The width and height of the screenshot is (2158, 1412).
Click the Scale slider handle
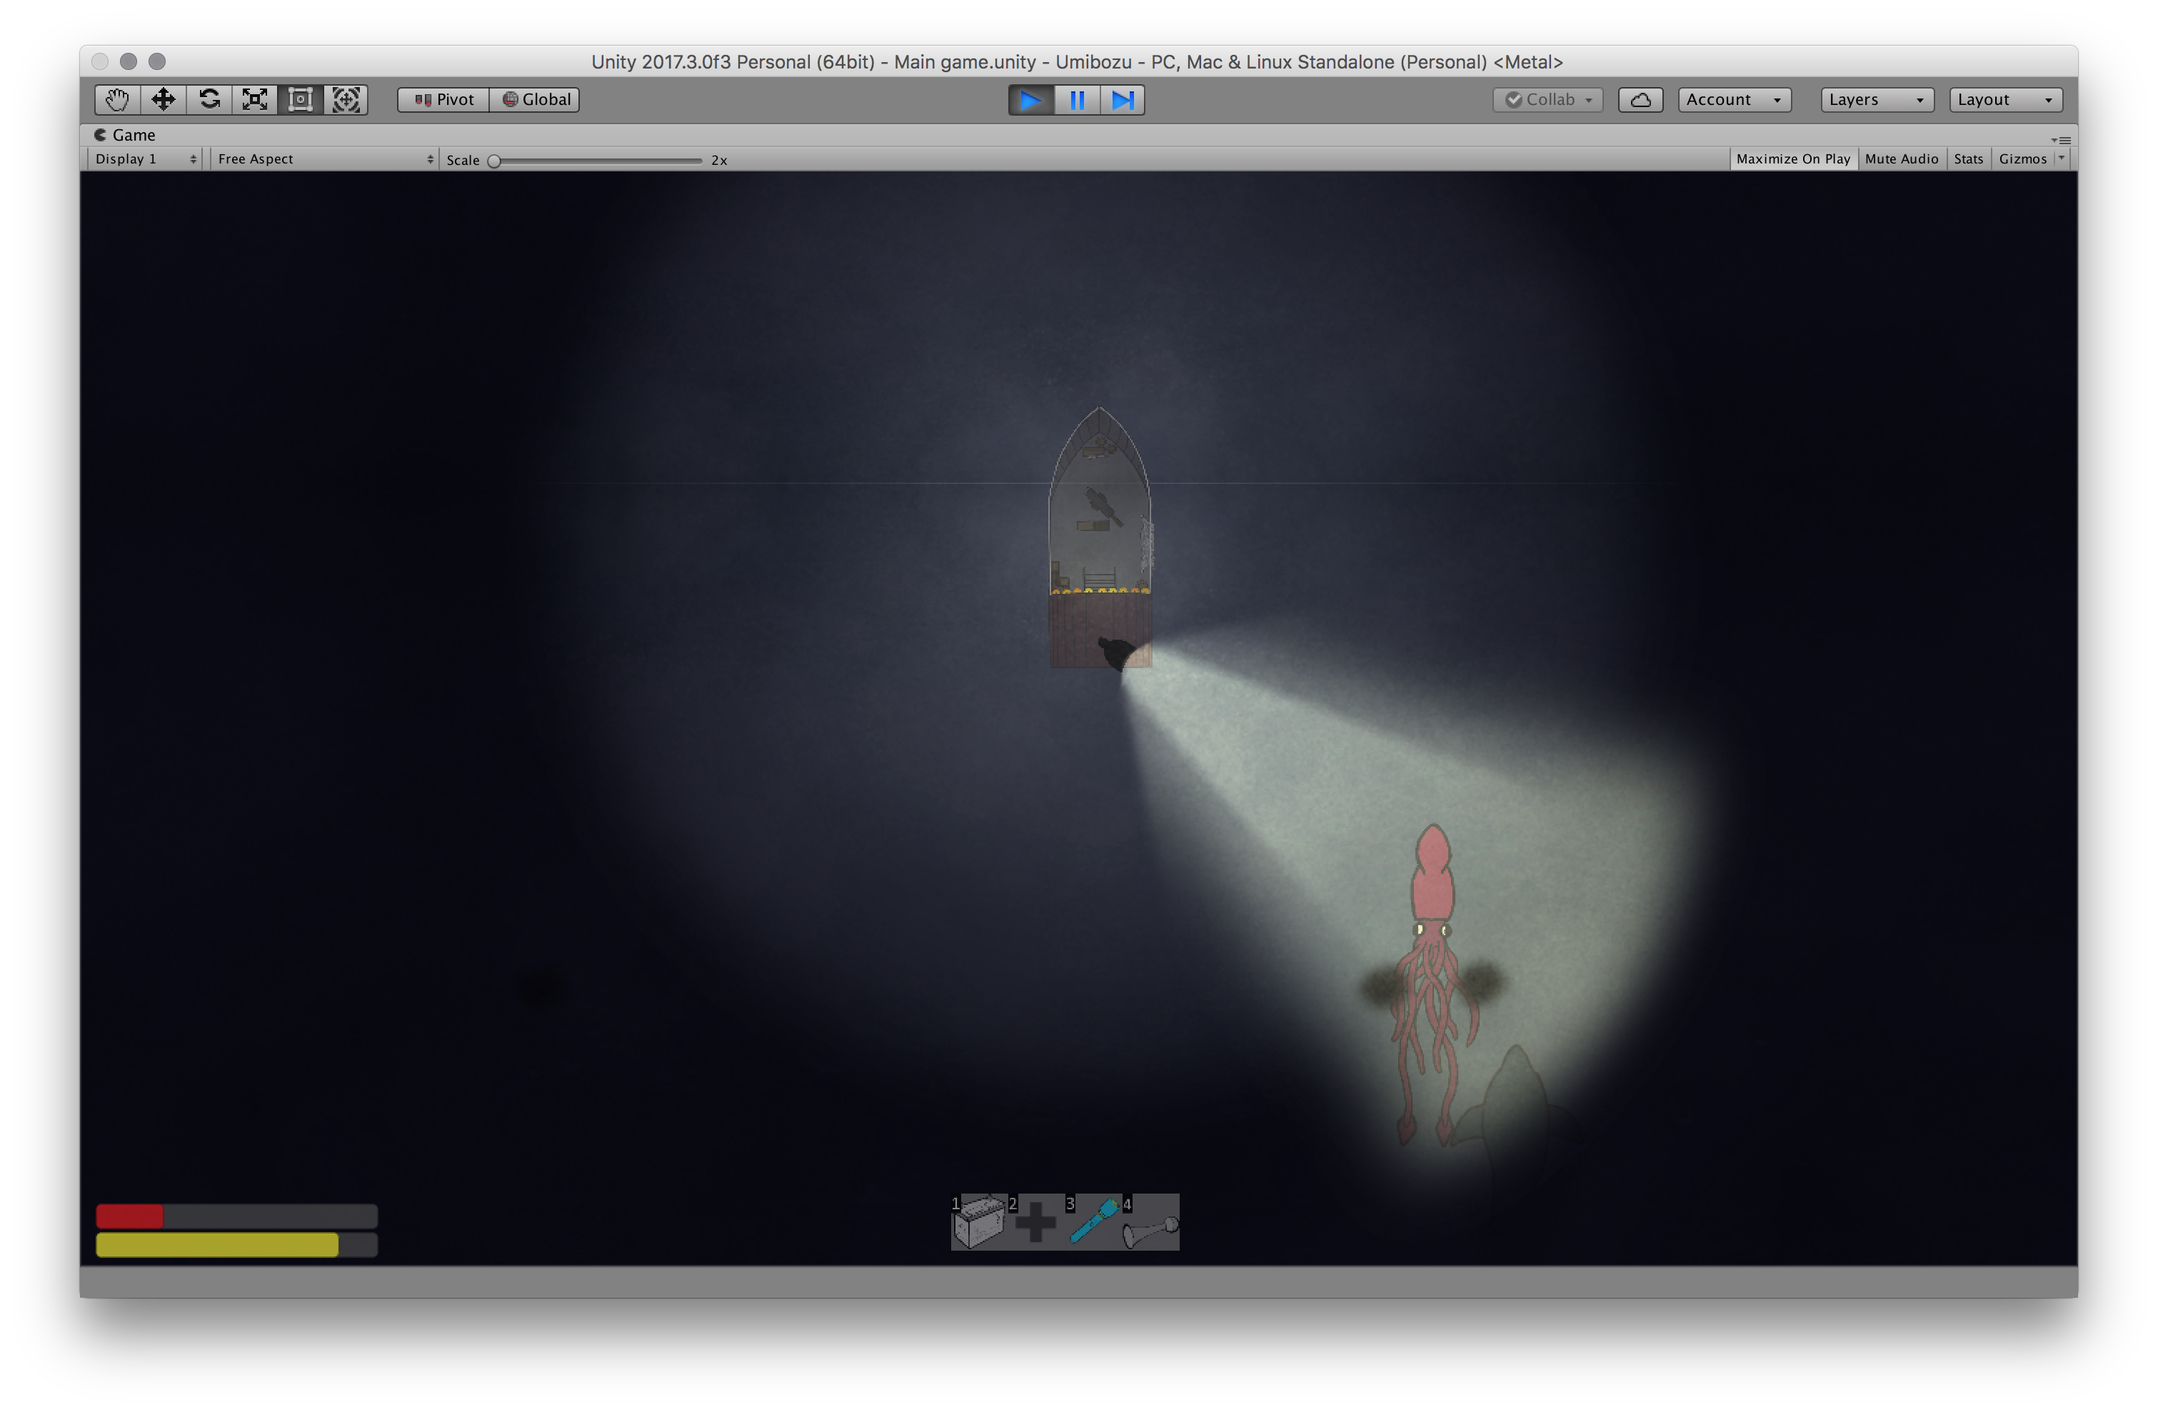pyautogui.click(x=494, y=161)
